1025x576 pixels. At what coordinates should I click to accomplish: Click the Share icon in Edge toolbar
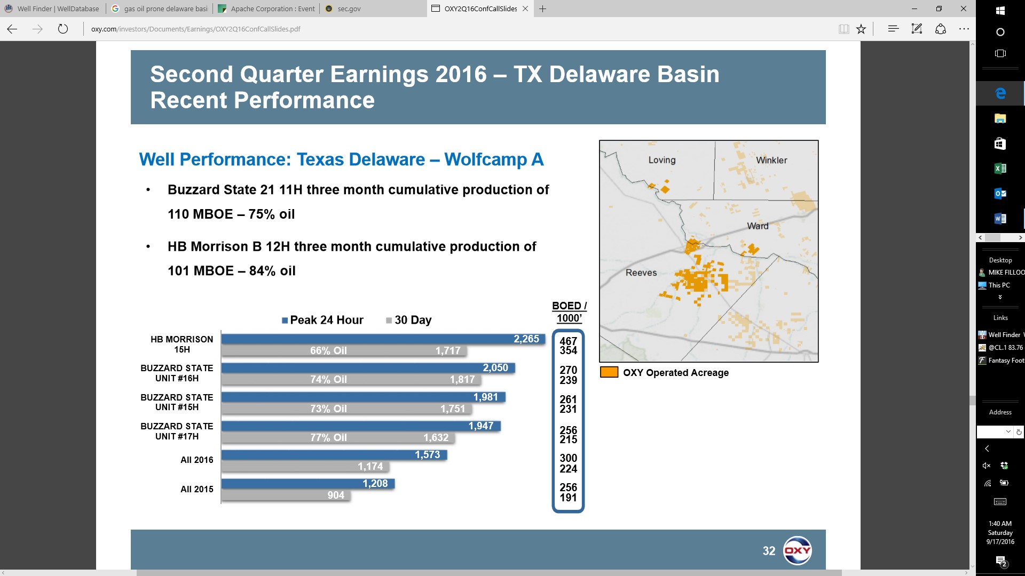click(x=941, y=29)
